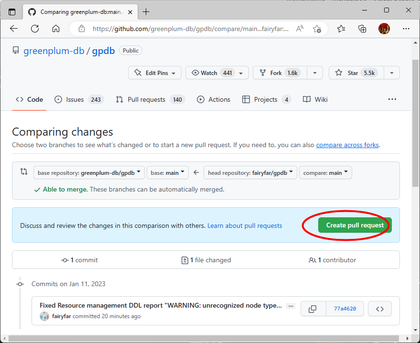The height and width of the screenshot is (343, 420).
Task: Go to the browser Home page
Action: point(56,29)
